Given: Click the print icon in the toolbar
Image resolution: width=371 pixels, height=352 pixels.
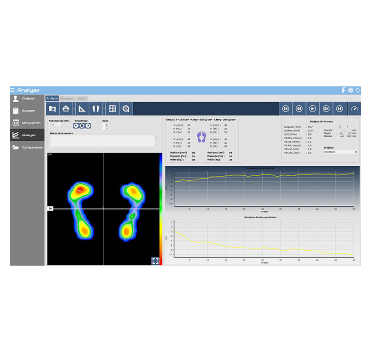Looking at the screenshot, I should (x=66, y=109).
